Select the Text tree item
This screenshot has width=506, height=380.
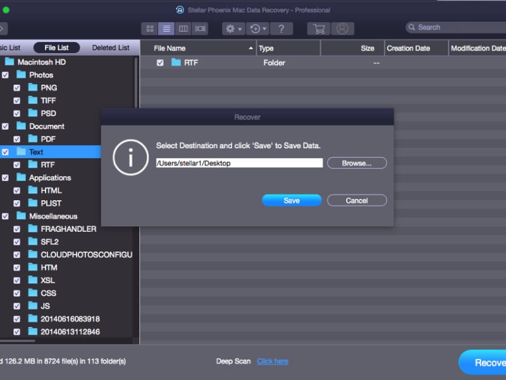click(x=51, y=152)
